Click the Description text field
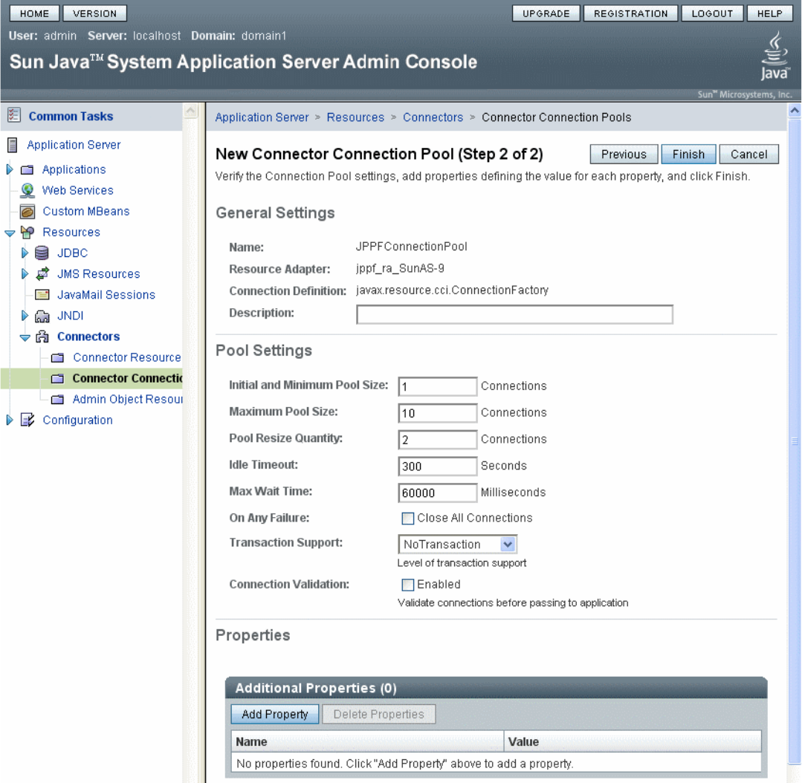802x783 pixels. coord(514,314)
